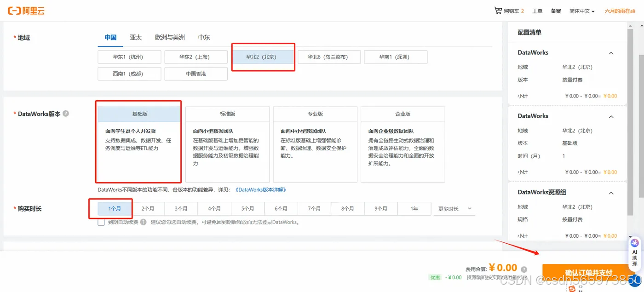Collapse the first DataWorks section in 配置清单
This screenshot has height=292, width=644.
[611, 52]
